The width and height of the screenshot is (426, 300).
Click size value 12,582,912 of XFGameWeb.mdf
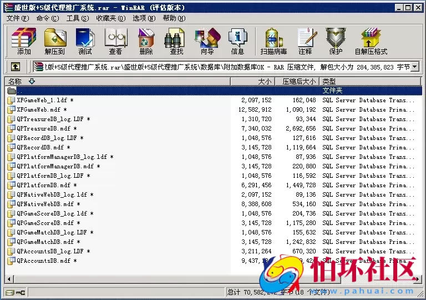pyautogui.click(x=255, y=109)
